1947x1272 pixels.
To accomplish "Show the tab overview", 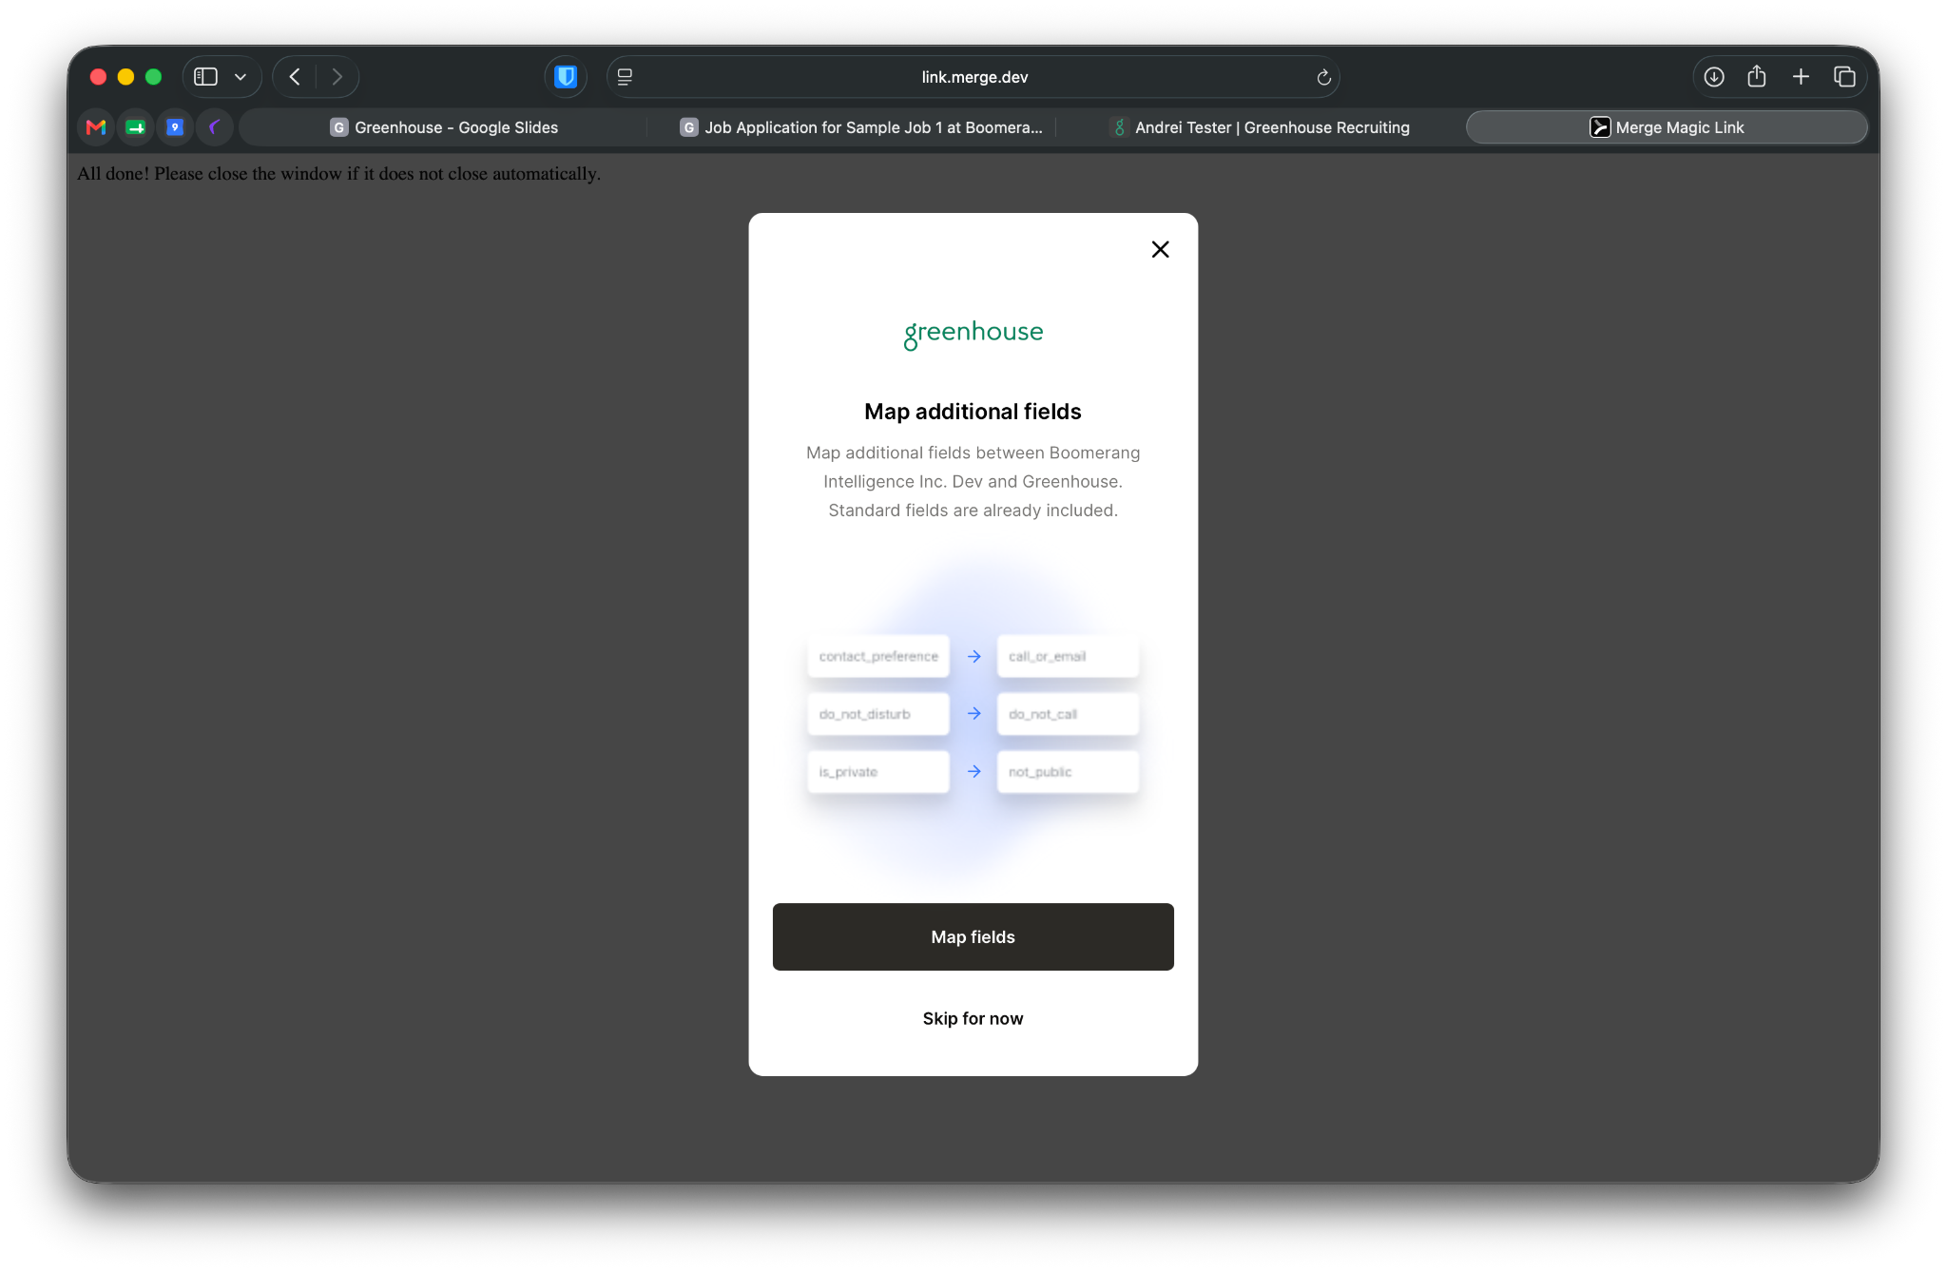I will click(x=1844, y=77).
